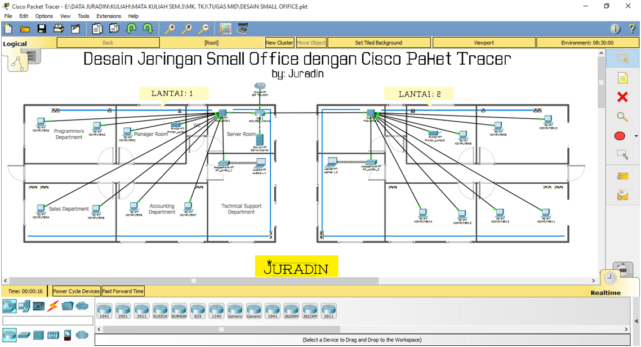The image size is (641, 347).
Task: Save the project with floppy icon
Action: (42, 29)
